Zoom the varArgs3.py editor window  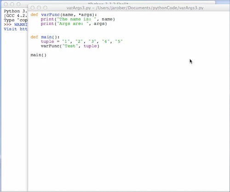point(45,8)
